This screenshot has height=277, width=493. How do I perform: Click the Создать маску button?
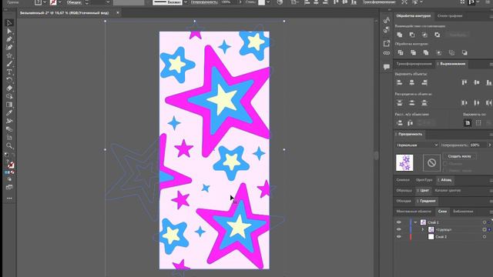tap(459, 156)
